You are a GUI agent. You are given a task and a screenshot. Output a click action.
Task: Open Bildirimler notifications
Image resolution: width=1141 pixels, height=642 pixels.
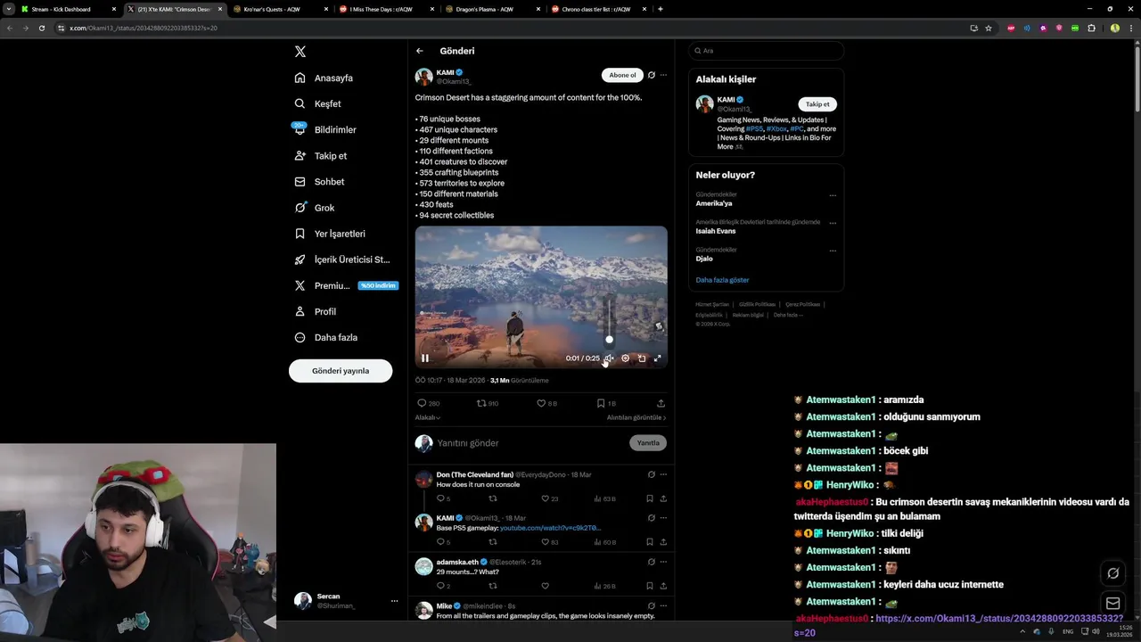coord(325,129)
